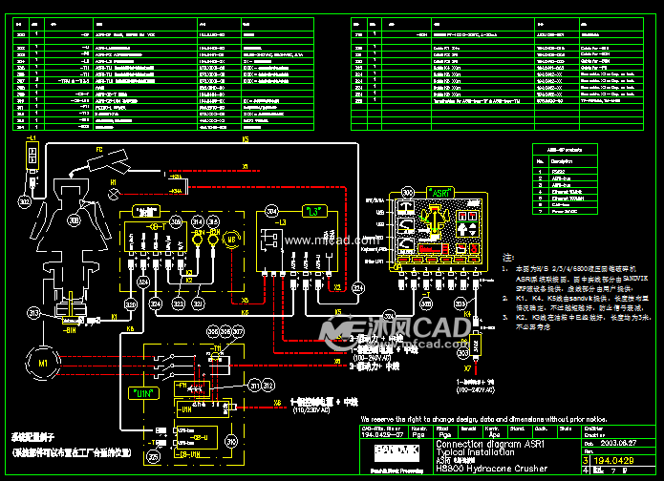Screen dimensions: 664x481
Task: Click the circled 302 callout
Action: point(25,201)
